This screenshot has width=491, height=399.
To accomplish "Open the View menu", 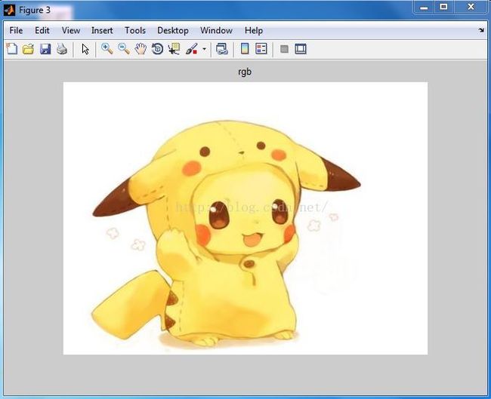I will 71,30.
